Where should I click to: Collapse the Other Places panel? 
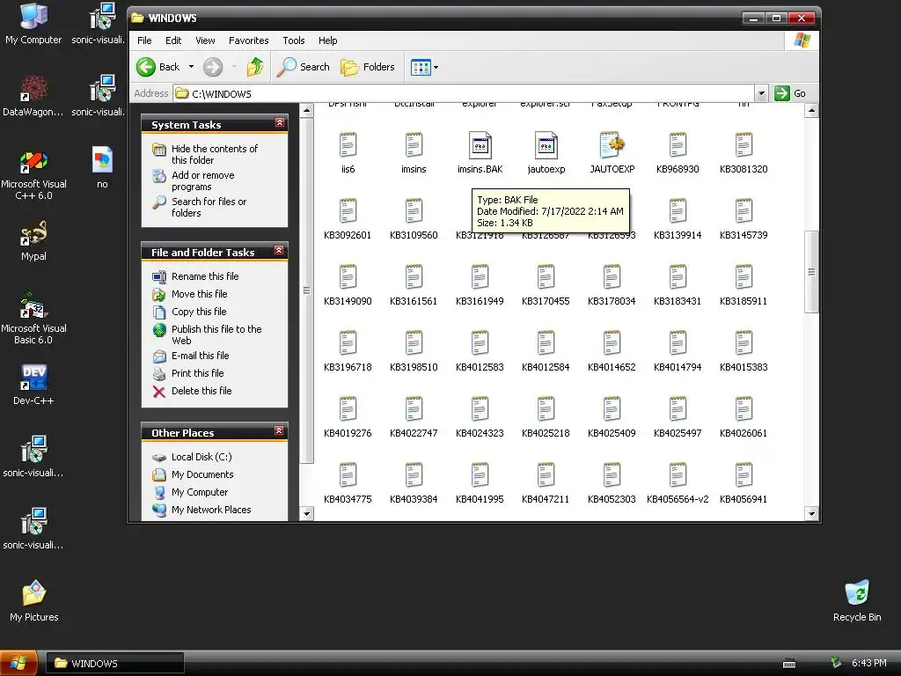point(279,431)
